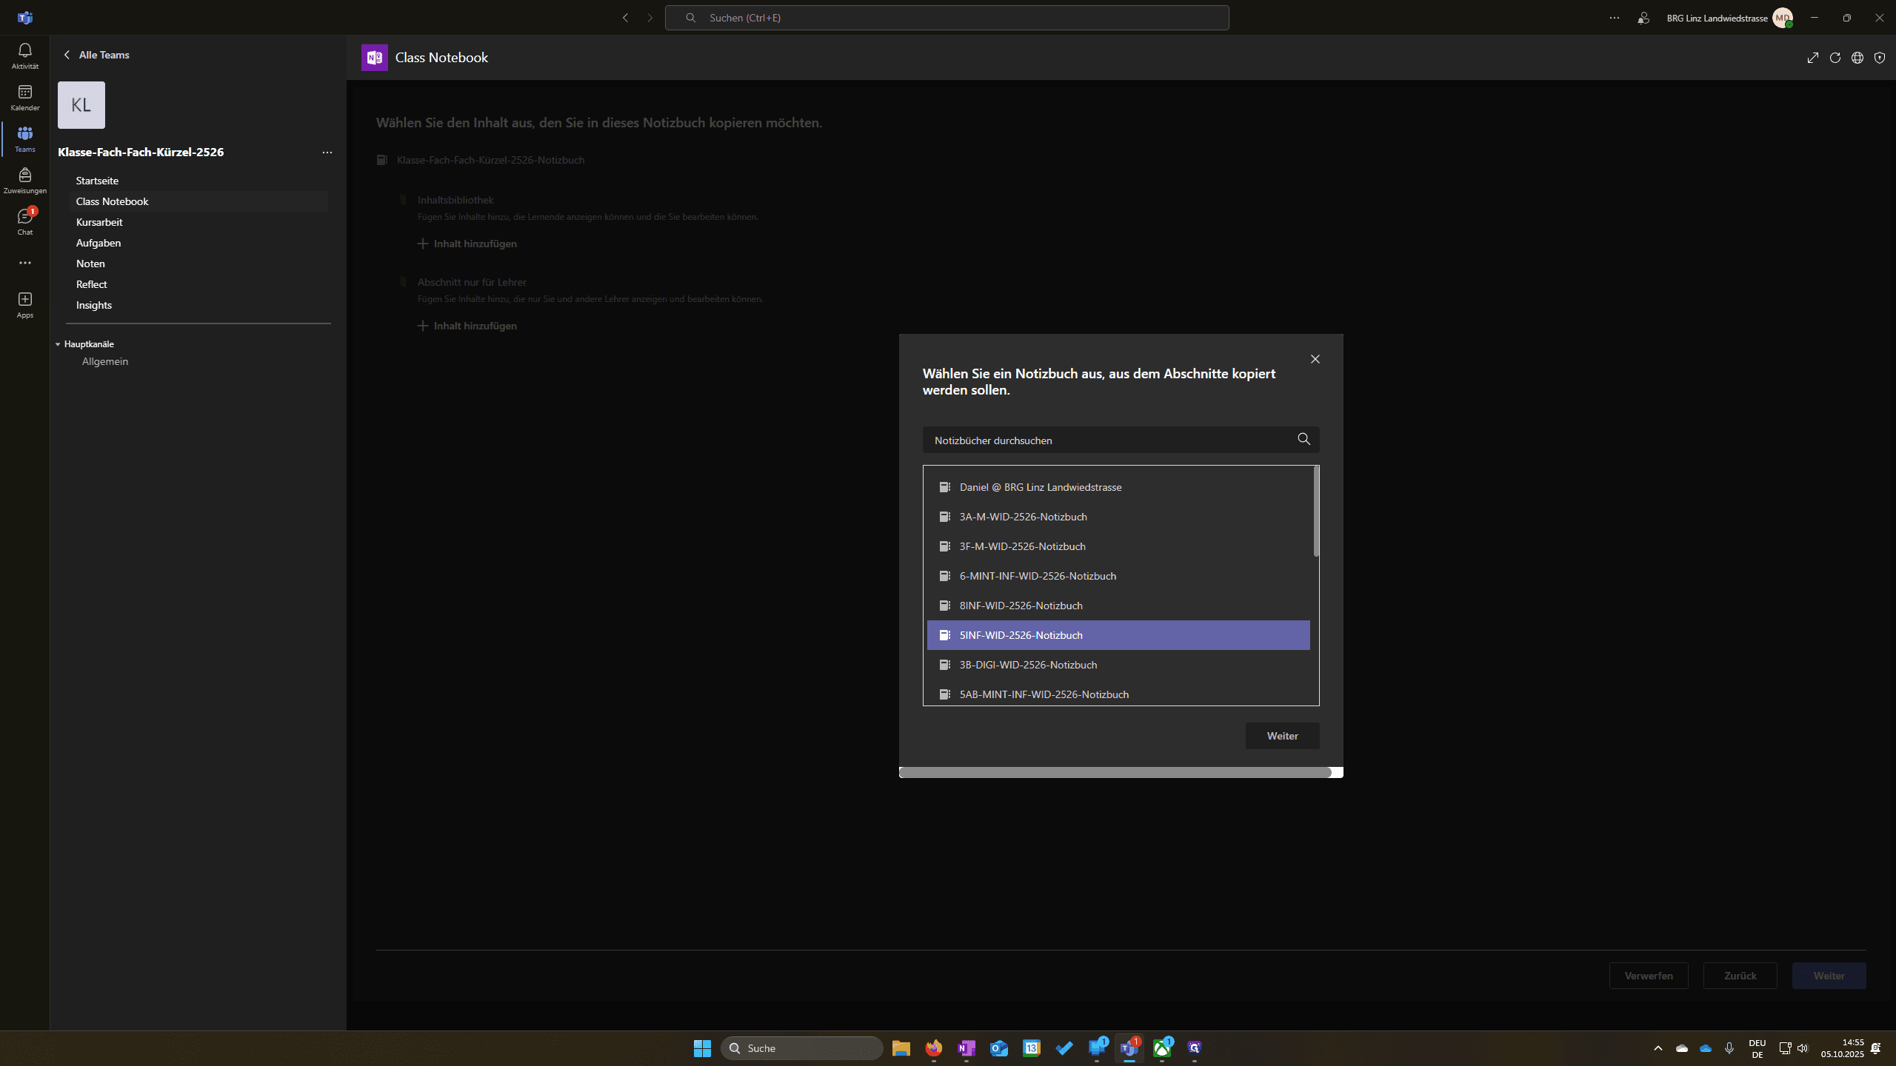Go back with the navigation arrow
Image resolution: width=1896 pixels, height=1066 pixels.
[625, 18]
